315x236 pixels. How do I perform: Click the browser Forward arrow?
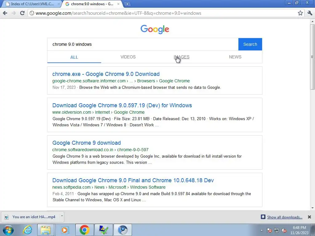(x=14, y=13)
